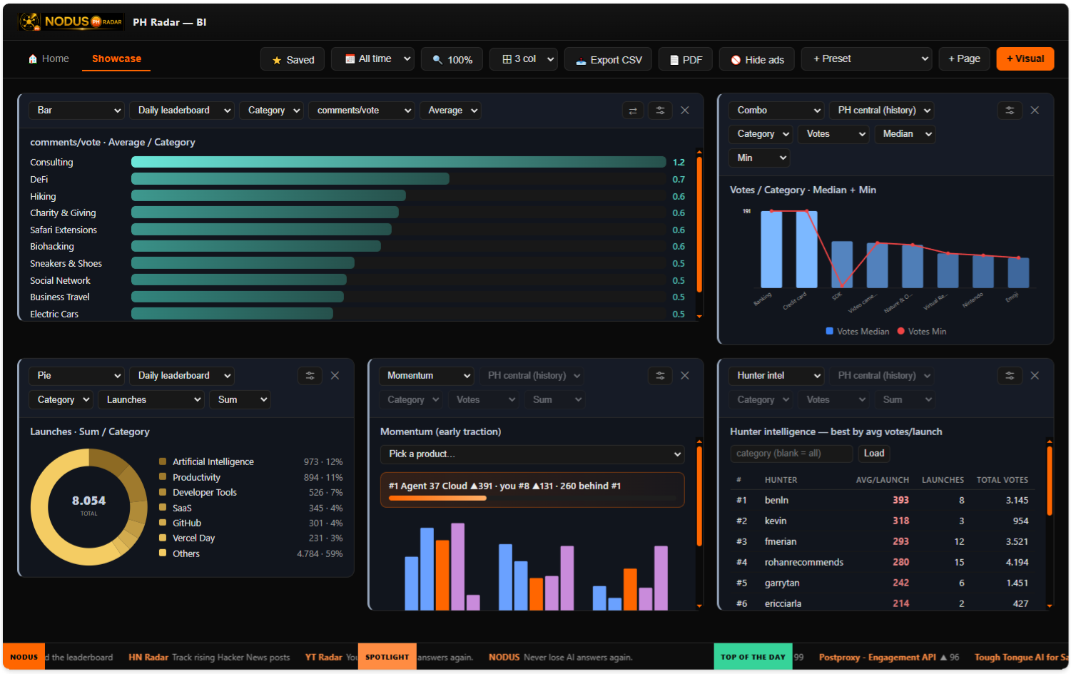
Task: Click the Votes Min legend swatch
Action: 901,331
